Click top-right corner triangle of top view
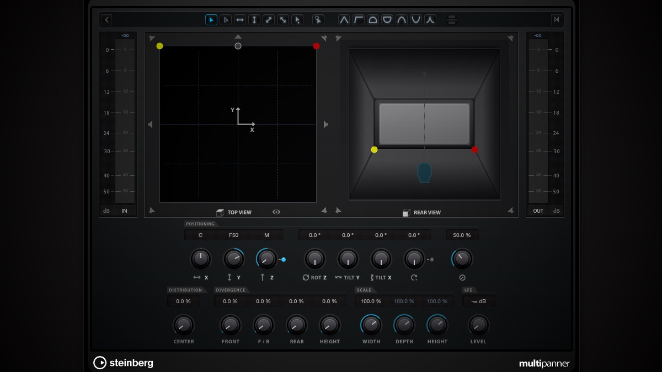662x372 pixels. [324, 38]
